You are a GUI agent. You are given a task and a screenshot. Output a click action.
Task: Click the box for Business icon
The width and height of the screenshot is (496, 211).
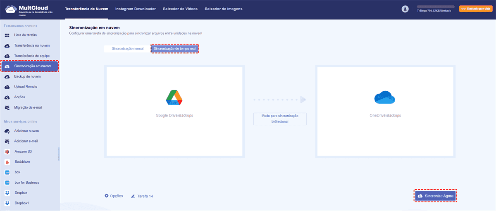pos(7,183)
